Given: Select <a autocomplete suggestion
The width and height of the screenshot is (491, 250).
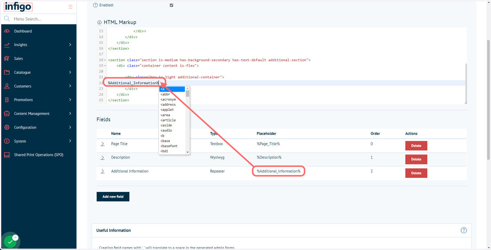Looking at the screenshot, I should [x=172, y=89].
